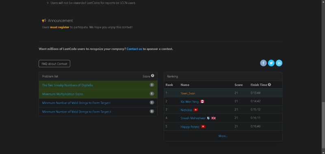
Task: Open Minimum Number of Valid Strings Target II
Action: click(76, 112)
